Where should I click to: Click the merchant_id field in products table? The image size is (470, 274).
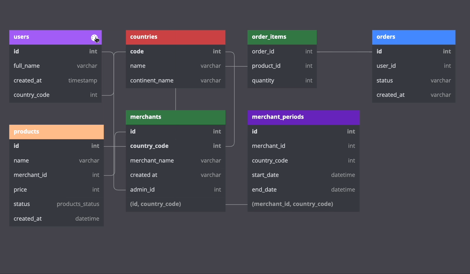[56, 175]
